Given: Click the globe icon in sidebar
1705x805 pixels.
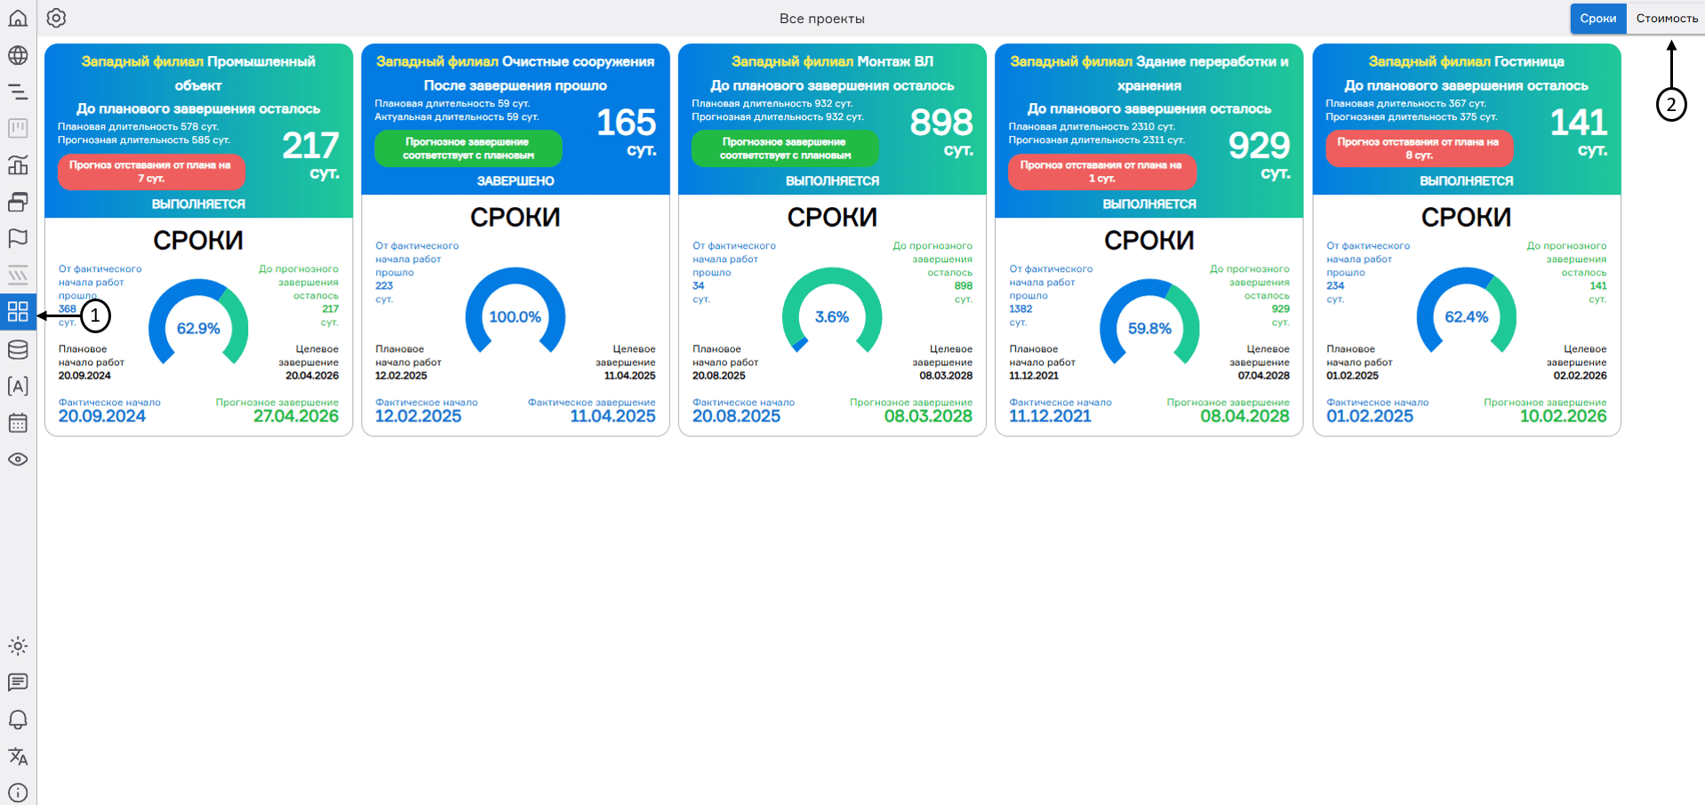Looking at the screenshot, I should click(18, 55).
